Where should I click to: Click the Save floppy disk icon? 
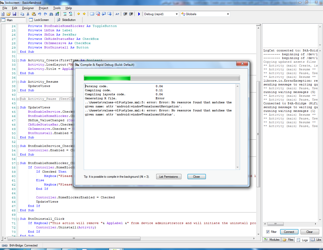point(14,14)
